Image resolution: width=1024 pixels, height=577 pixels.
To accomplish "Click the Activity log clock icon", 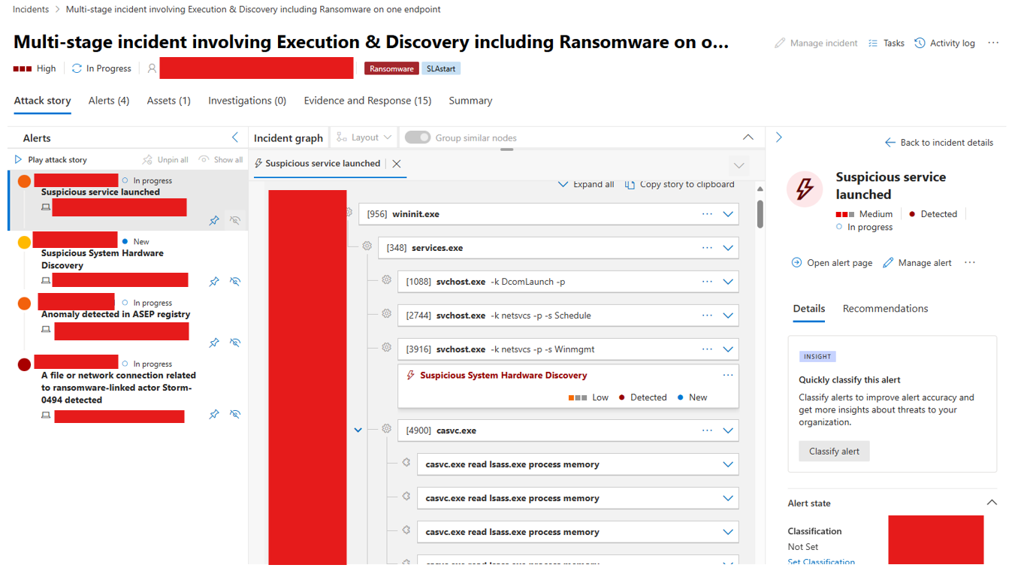I will coord(920,44).
